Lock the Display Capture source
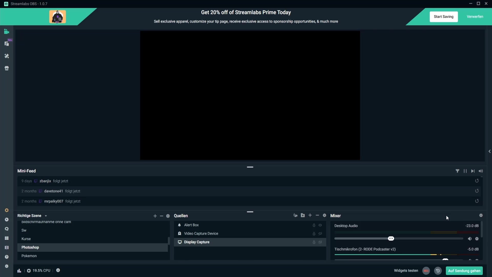The image size is (492, 277). 314,242
